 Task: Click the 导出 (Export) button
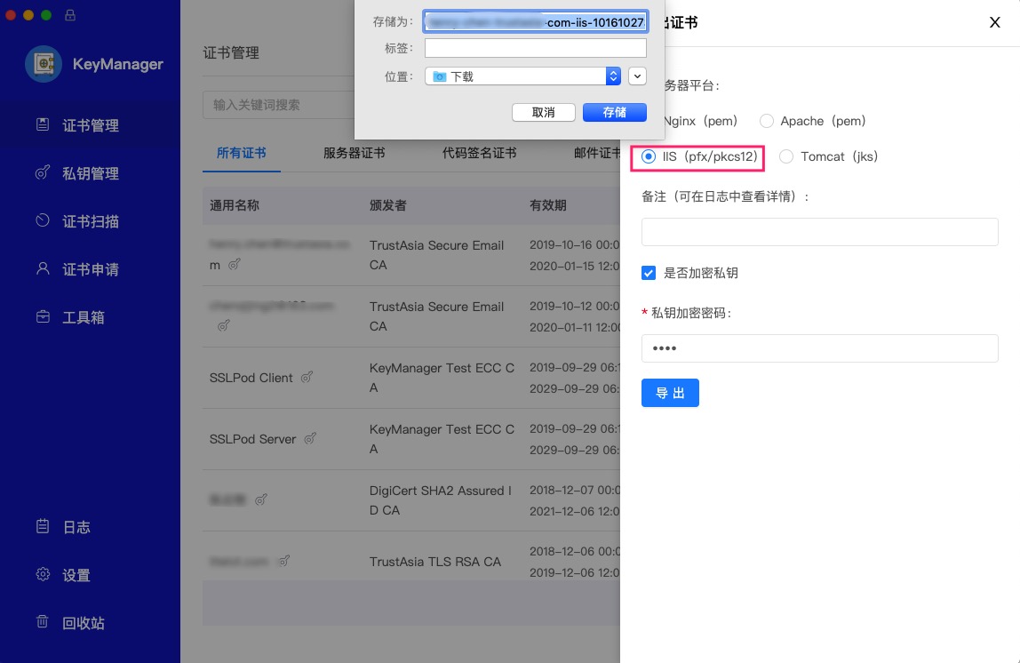[x=670, y=392]
